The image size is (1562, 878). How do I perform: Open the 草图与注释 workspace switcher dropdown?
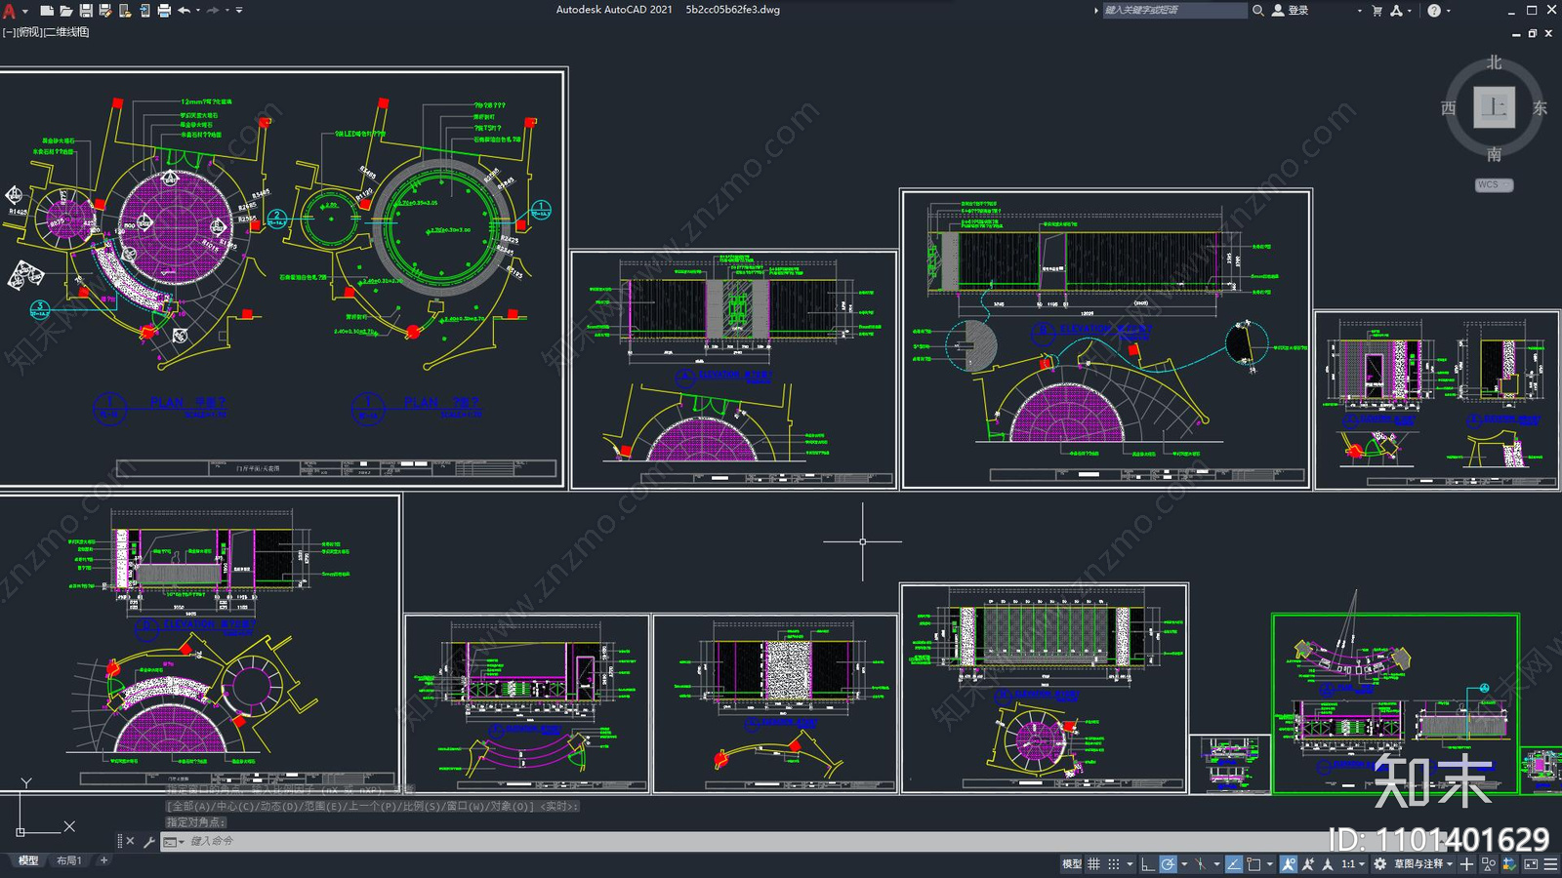pyautogui.click(x=1423, y=864)
